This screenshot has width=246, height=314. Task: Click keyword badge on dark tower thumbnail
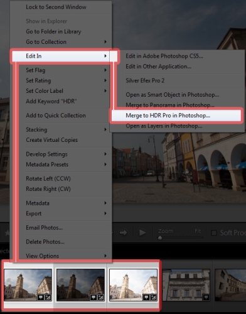(94, 297)
